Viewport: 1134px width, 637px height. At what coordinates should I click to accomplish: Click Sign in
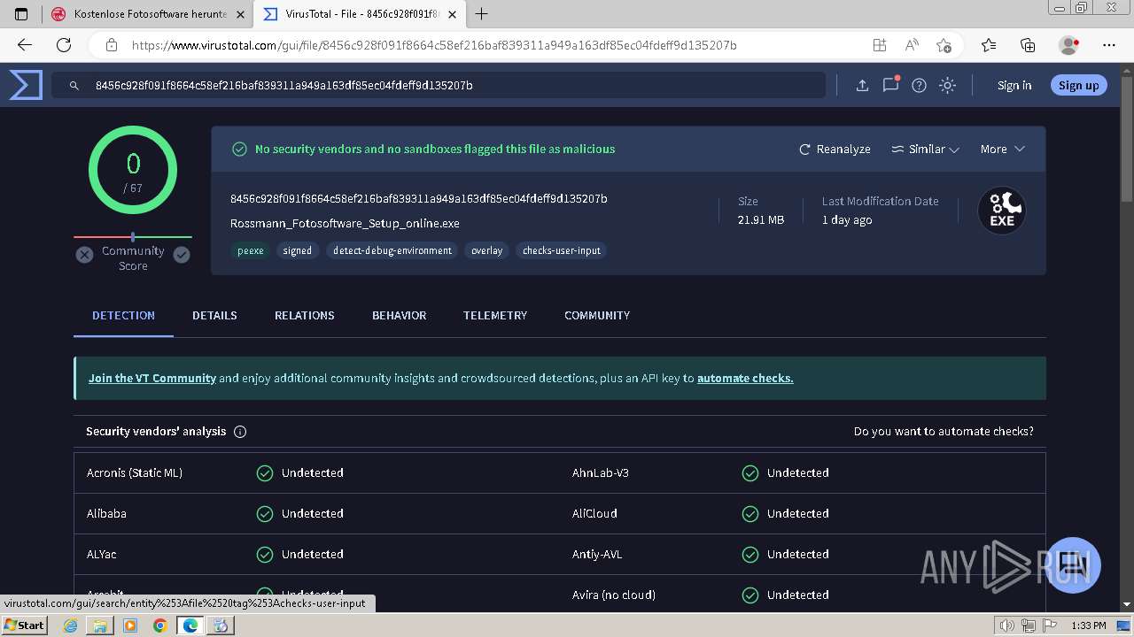(1014, 85)
